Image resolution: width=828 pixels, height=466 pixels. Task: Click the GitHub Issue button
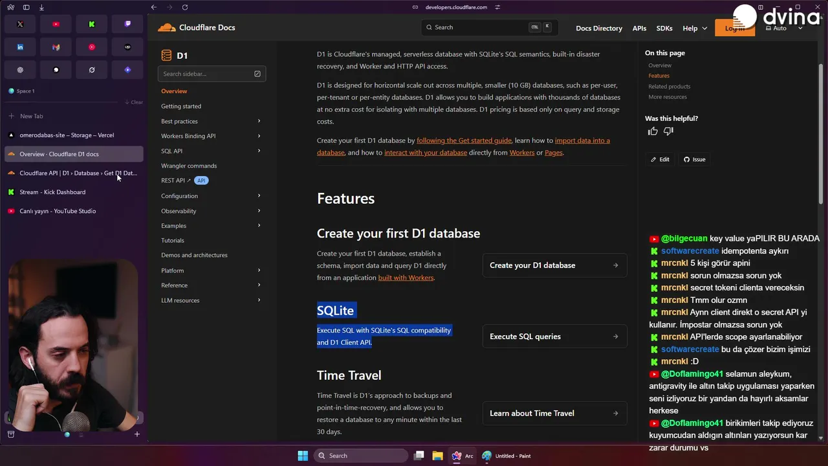(x=694, y=159)
